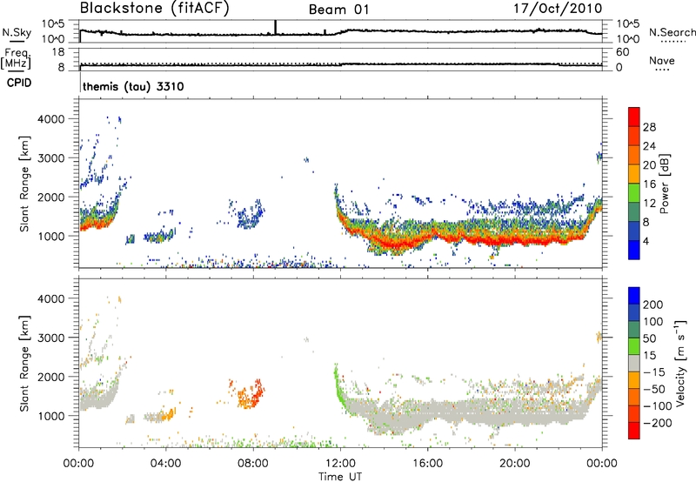Viewport: 696px width, 482px height.
Task: Click the -15 tick on Velocity colorbar
Action: tap(653, 372)
